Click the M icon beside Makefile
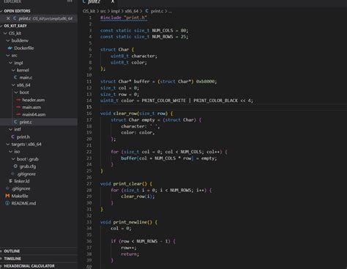This screenshot has height=269, width=347. [x=7, y=196]
